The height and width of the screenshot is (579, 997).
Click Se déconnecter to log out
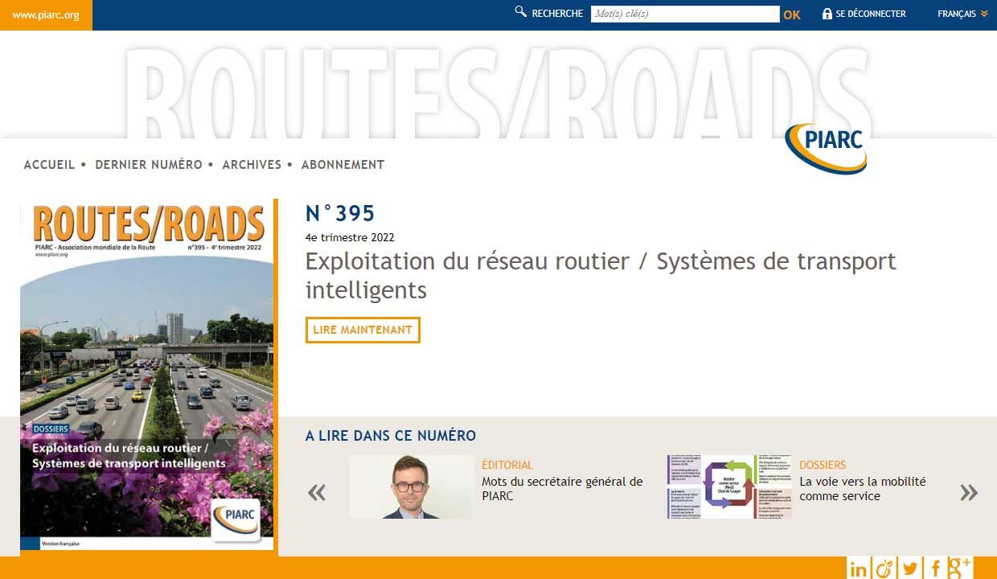point(871,14)
